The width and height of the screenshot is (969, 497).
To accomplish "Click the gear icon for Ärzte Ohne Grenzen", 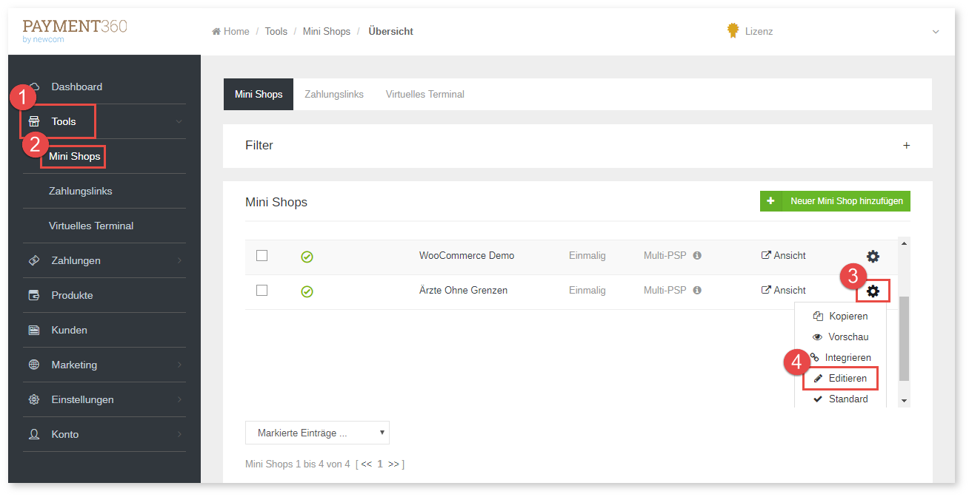I will click(x=873, y=291).
